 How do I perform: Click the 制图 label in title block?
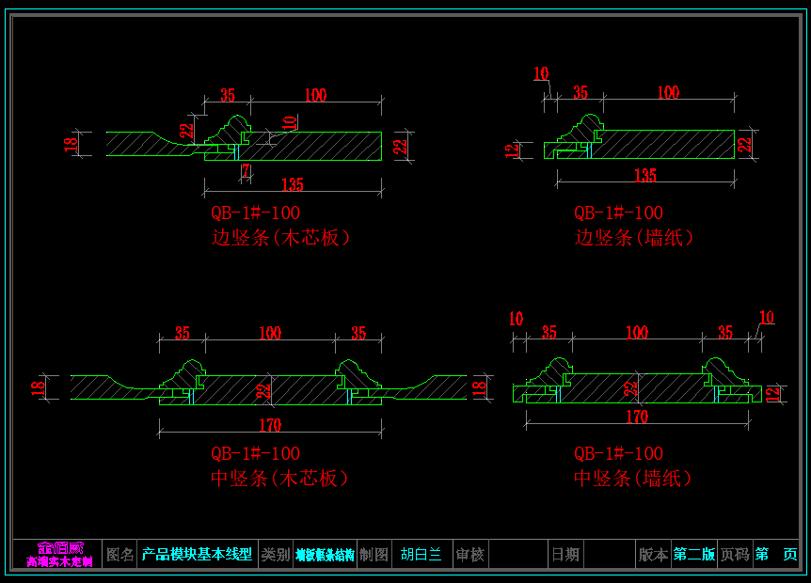(374, 555)
